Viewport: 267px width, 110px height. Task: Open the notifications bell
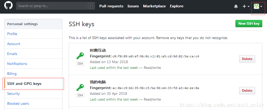236,6
